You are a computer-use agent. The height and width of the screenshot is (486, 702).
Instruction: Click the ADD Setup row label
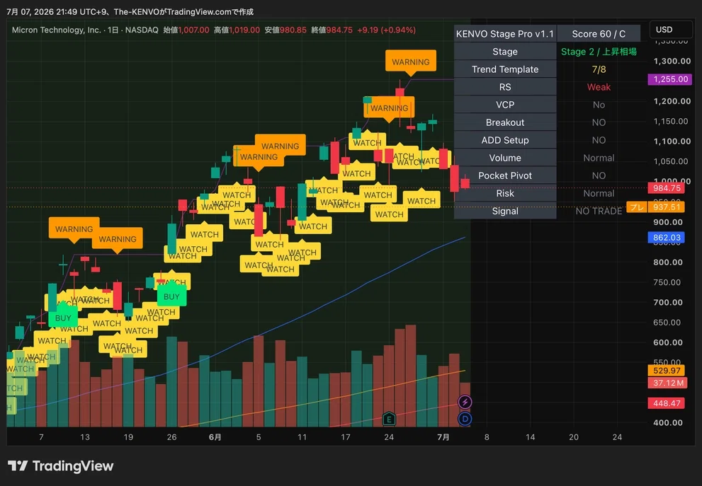coord(505,140)
